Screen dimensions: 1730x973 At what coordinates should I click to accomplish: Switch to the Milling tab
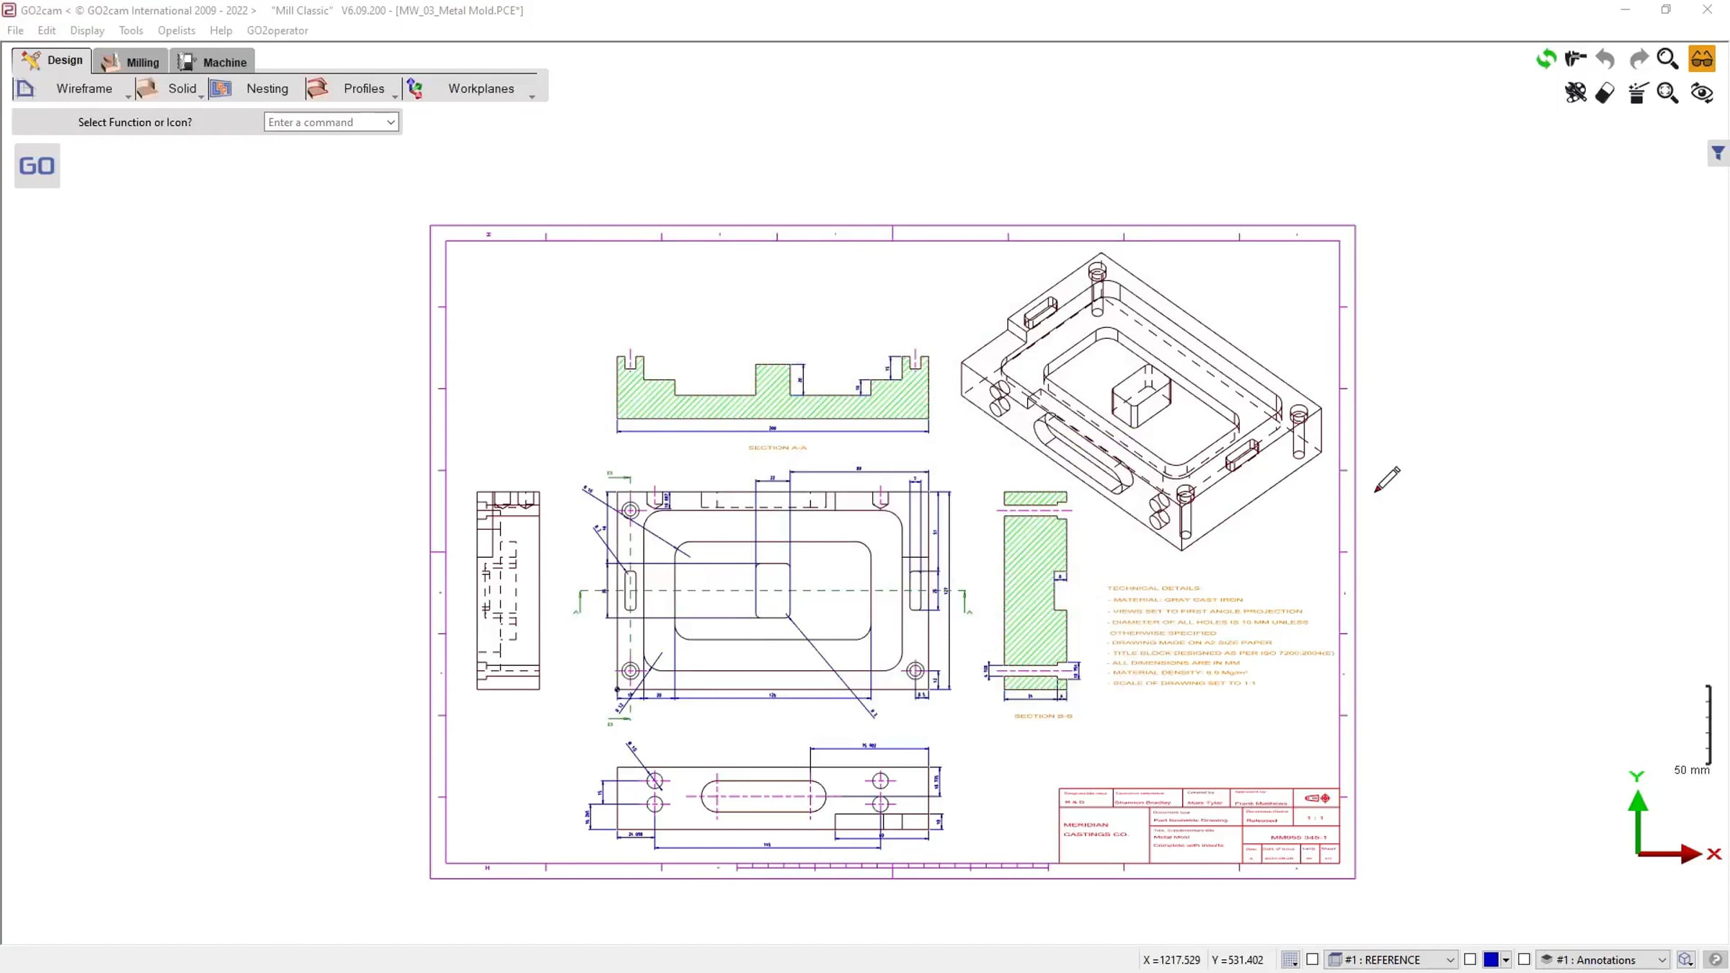coord(130,62)
